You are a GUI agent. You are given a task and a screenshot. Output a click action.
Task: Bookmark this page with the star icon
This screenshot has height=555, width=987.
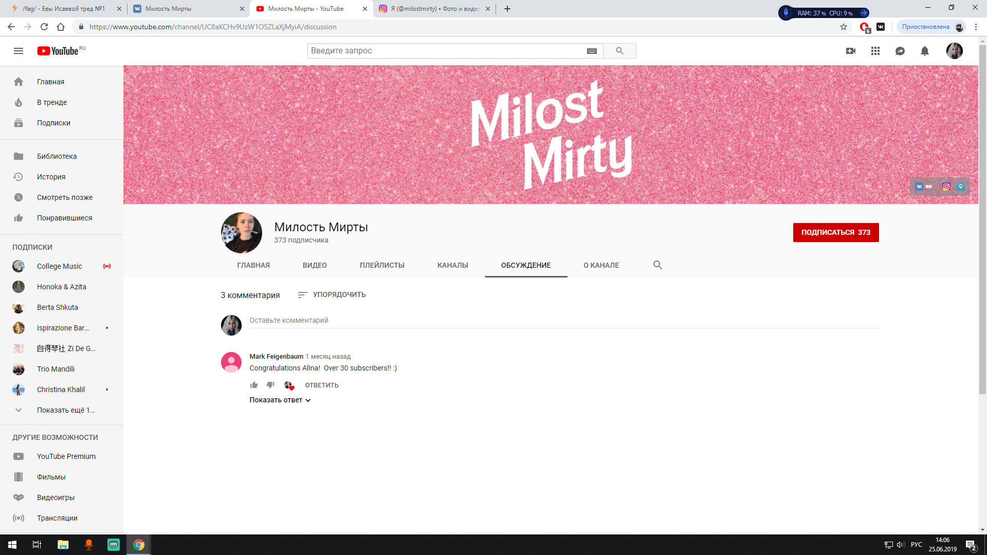click(844, 27)
